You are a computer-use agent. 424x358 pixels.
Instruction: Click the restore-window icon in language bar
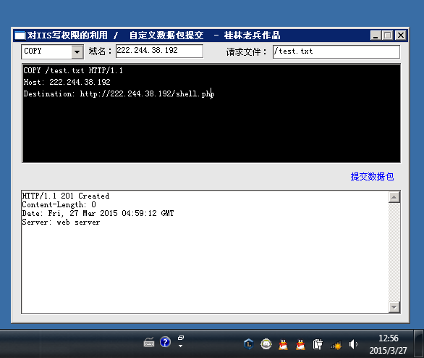tap(181, 338)
